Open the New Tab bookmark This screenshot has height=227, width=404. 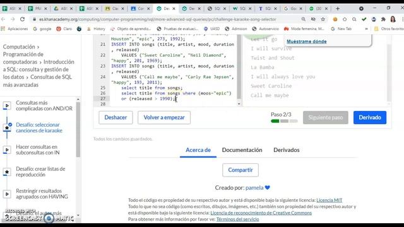(342, 29)
